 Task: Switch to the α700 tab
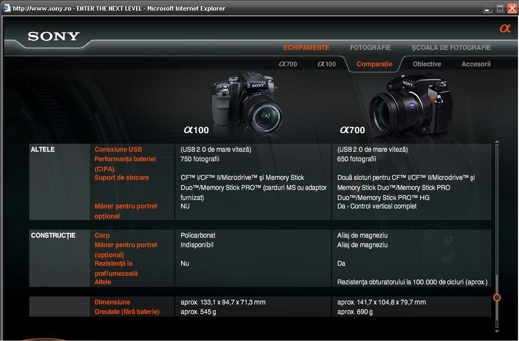(288, 64)
